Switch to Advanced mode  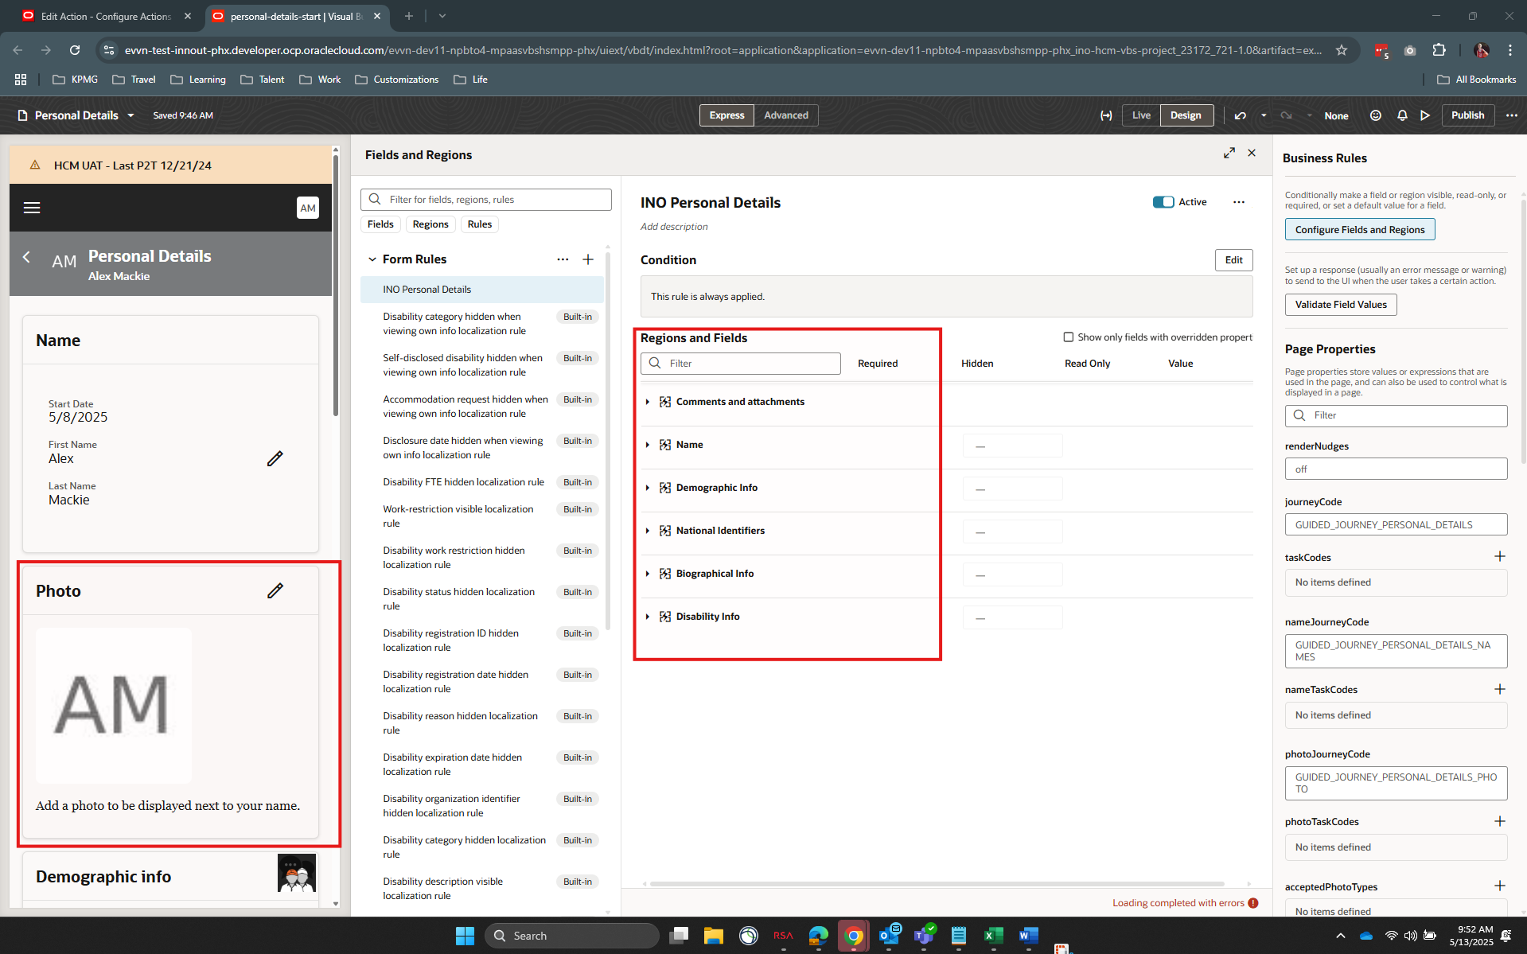785,115
